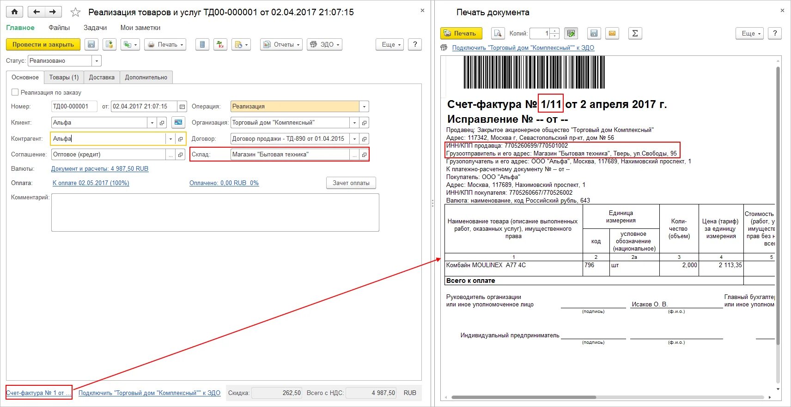Open the date calendar picker icon
The height and width of the screenshot is (407, 791).
tap(182, 106)
